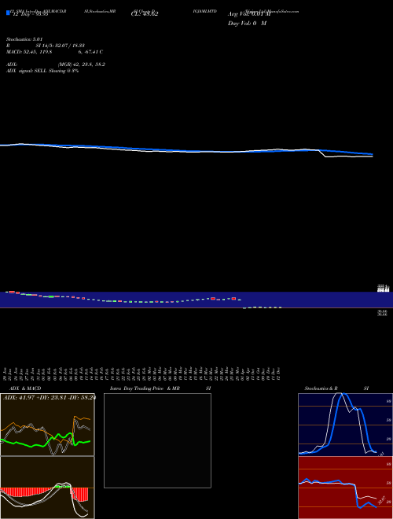
Task: Open the red RSI chart panel
Action: (x=345, y=488)
